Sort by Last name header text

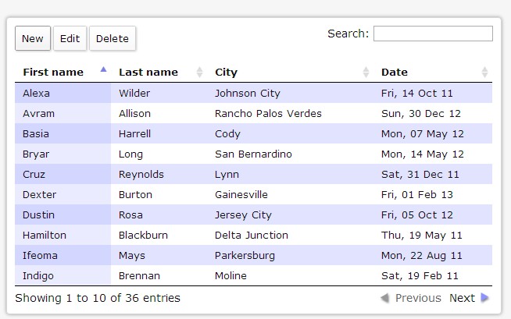[x=148, y=73]
